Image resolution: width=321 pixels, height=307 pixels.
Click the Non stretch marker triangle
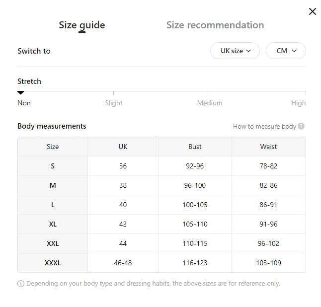pyautogui.click(x=20, y=93)
